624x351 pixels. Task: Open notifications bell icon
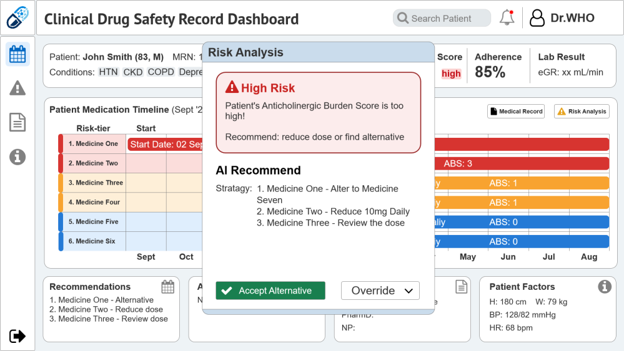507,18
